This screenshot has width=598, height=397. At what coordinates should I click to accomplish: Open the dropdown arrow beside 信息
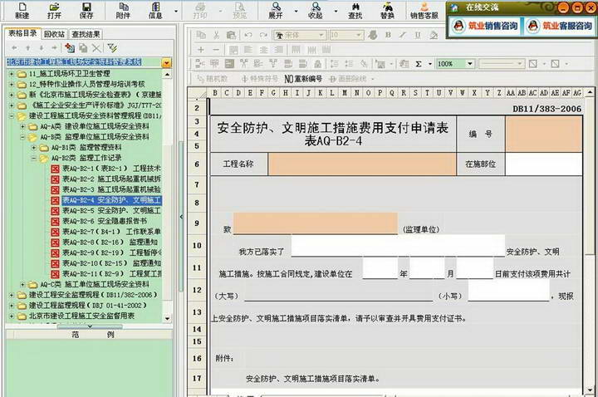[x=176, y=11]
